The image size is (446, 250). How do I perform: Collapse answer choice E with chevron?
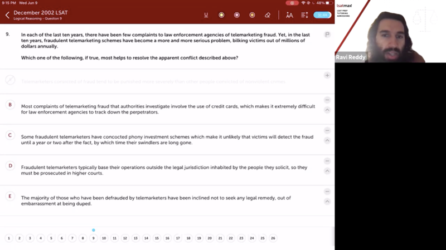click(327, 202)
